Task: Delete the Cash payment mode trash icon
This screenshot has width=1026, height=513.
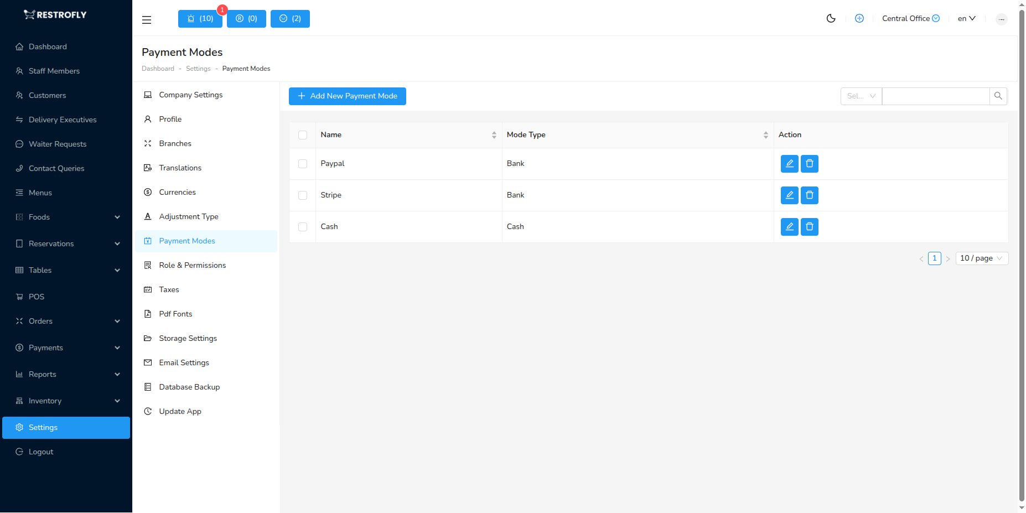Action: (809, 226)
